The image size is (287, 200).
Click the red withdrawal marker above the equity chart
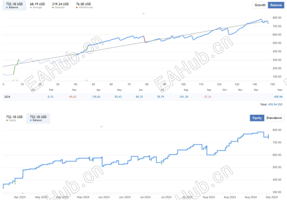tap(101, 127)
